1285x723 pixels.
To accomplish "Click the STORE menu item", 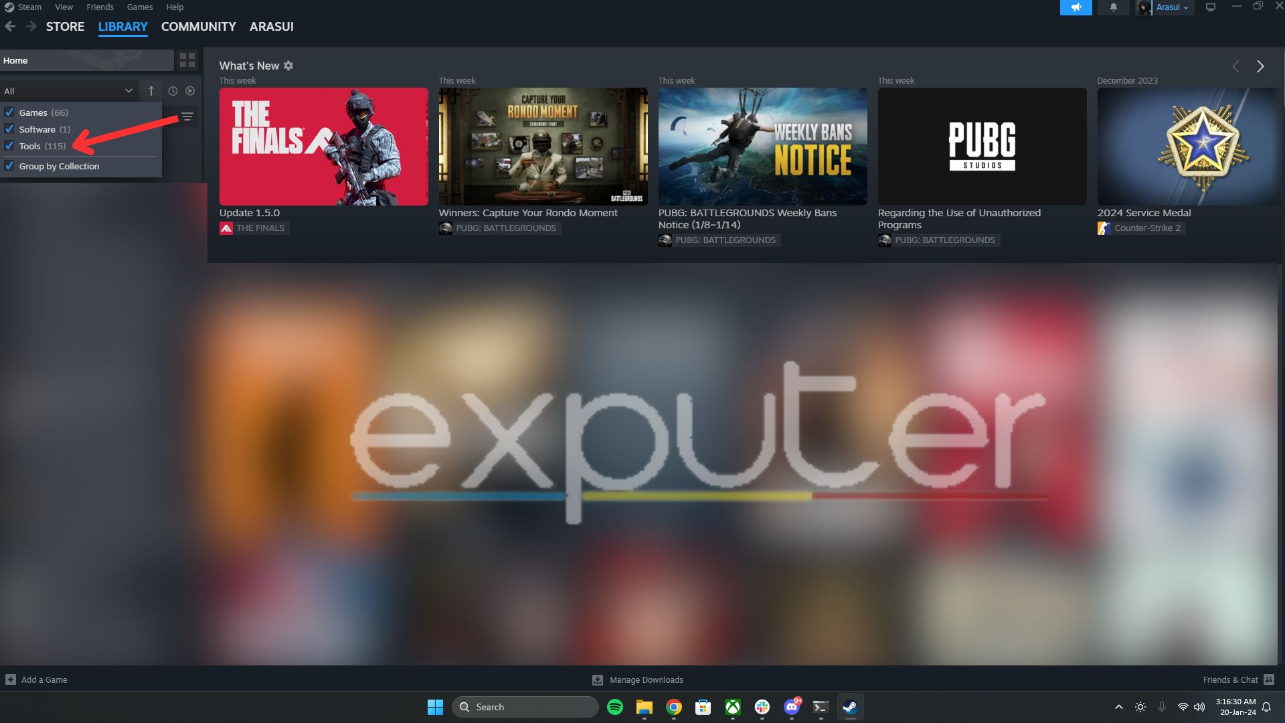I will coord(64,27).
